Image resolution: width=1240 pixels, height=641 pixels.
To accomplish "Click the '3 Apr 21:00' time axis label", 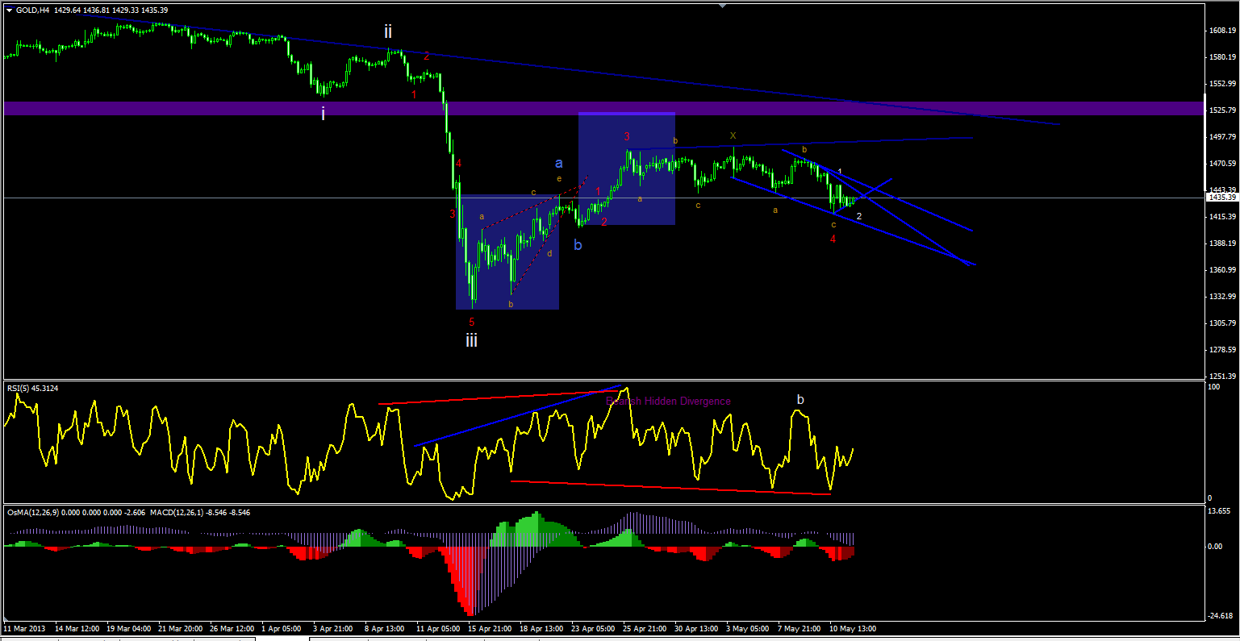I will 333,628.
